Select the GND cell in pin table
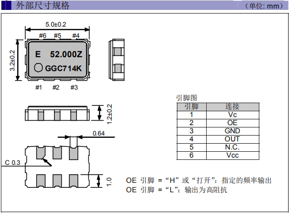This screenshot has width=289, height=213. [x=232, y=131]
